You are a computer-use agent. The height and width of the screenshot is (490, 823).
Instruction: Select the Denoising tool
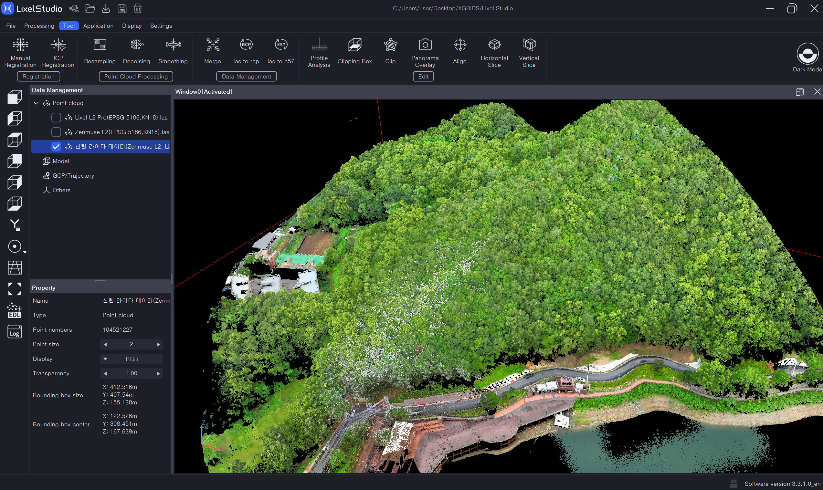click(x=136, y=51)
